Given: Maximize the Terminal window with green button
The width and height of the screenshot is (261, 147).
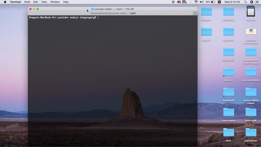Looking at the screenshot, I should (38, 9).
